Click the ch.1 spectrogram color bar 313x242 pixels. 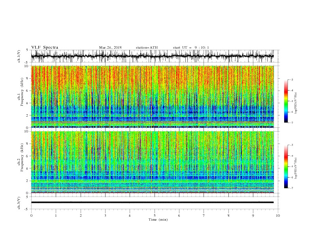tap(286, 101)
